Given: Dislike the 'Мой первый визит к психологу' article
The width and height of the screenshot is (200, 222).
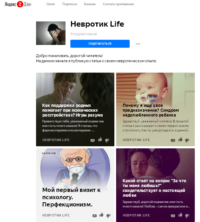Looking at the screenshot, I should pos(108,216).
